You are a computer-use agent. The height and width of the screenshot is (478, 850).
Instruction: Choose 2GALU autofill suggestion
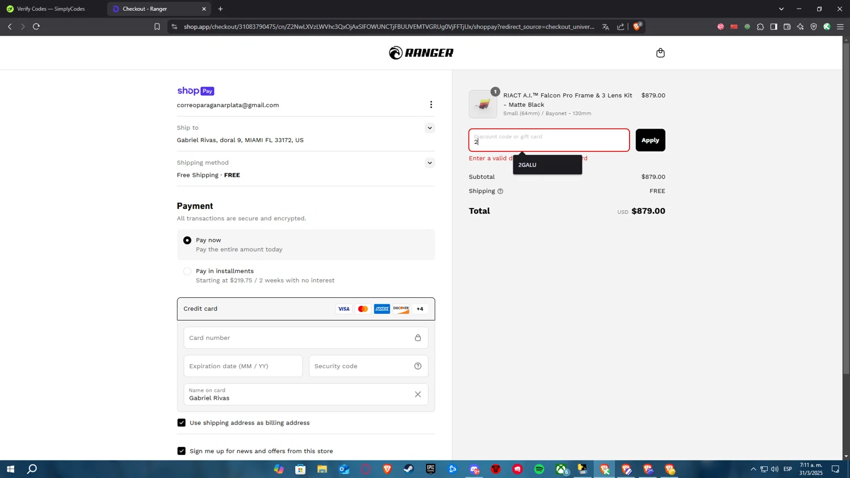(547, 165)
